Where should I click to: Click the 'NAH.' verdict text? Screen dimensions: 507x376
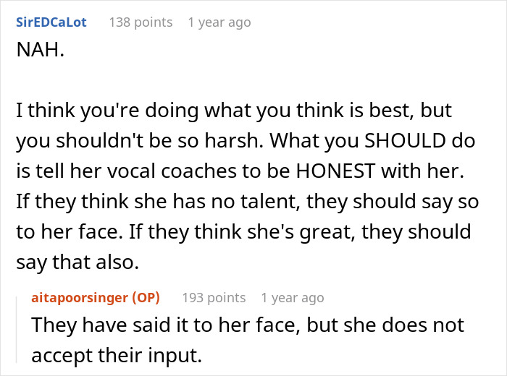click(x=36, y=53)
